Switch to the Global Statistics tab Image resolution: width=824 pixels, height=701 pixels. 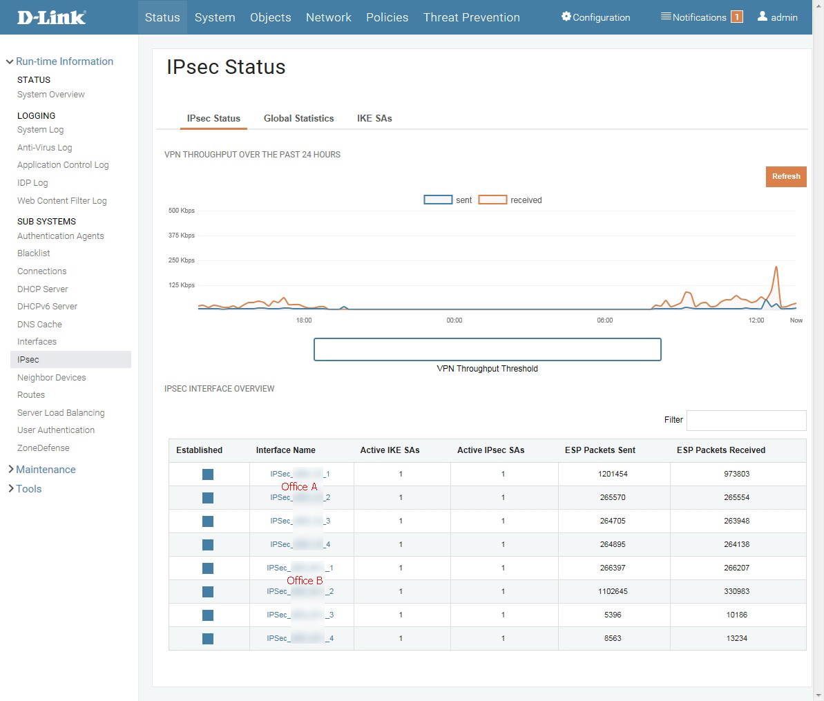click(298, 119)
